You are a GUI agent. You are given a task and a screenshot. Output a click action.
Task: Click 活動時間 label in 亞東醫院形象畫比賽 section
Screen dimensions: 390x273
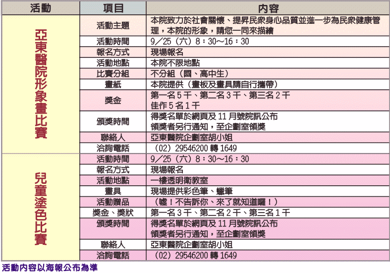113,41
